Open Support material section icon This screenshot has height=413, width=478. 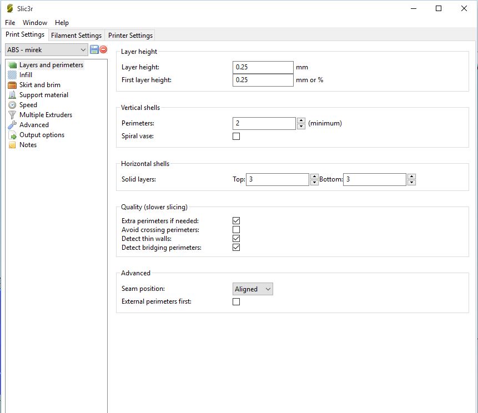click(x=13, y=95)
